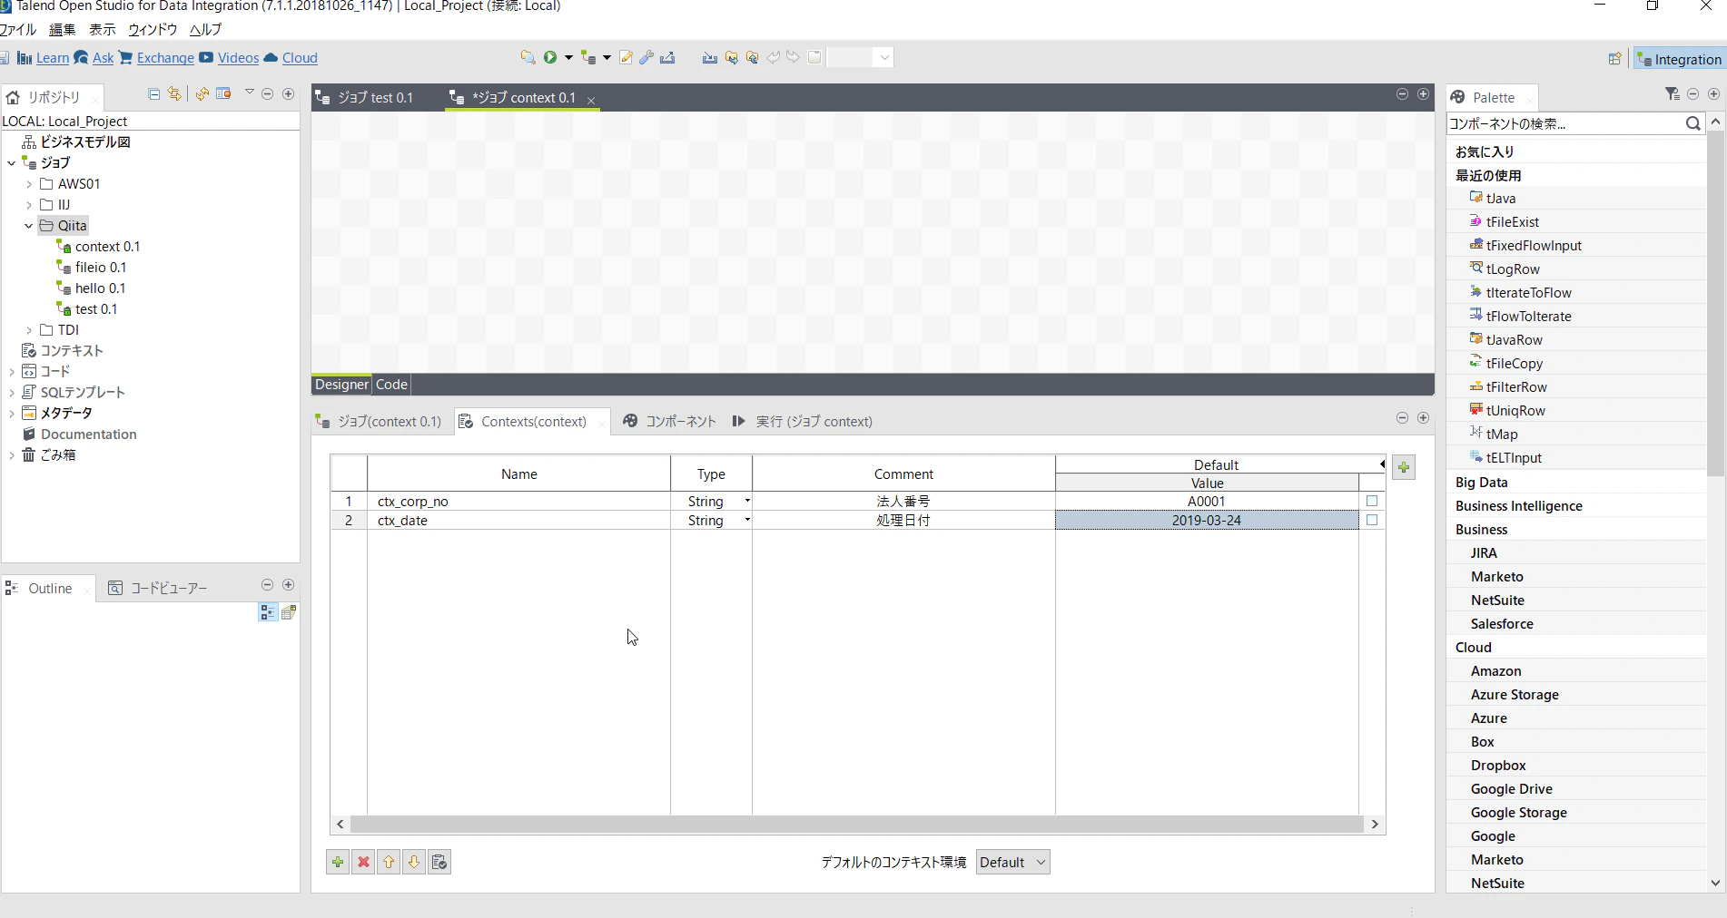Open the Type dropdown for ctx_corp_no
Viewport: 1727px width, 918px height.
[747, 501]
